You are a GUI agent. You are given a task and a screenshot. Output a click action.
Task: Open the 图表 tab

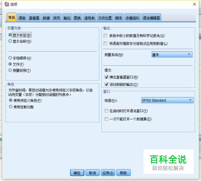tap(77, 18)
